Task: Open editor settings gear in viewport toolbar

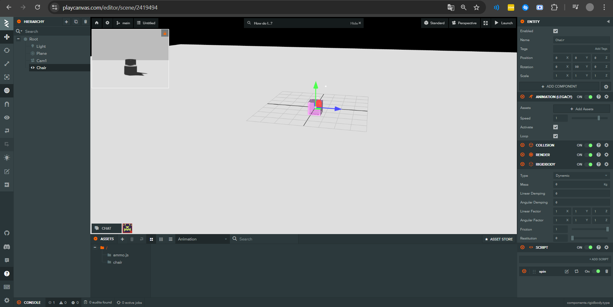Action: (x=107, y=23)
